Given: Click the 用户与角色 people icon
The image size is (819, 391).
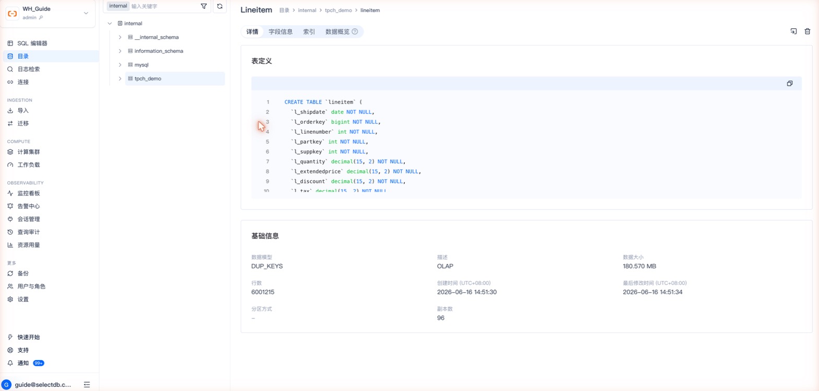Looking at the screenshot, I should 10,286.
